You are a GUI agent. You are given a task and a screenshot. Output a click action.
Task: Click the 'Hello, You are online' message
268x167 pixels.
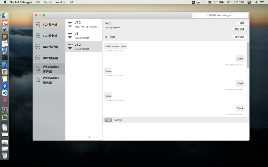[116, 46]
